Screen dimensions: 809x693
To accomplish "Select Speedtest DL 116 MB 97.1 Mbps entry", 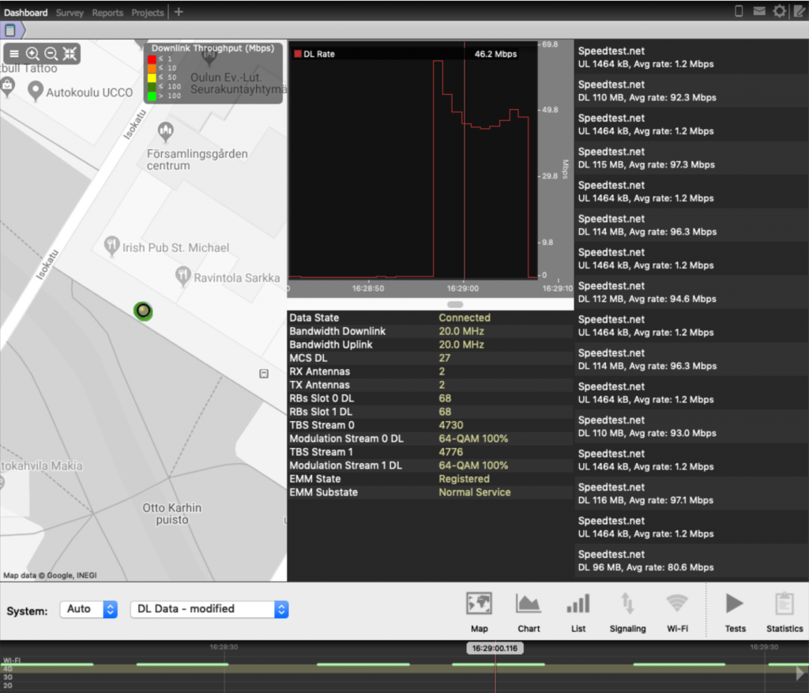I will [691, 493].
